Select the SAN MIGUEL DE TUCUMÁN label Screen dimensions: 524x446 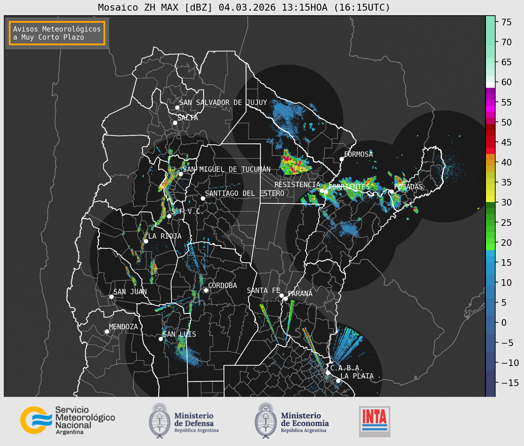coord(227,169)
